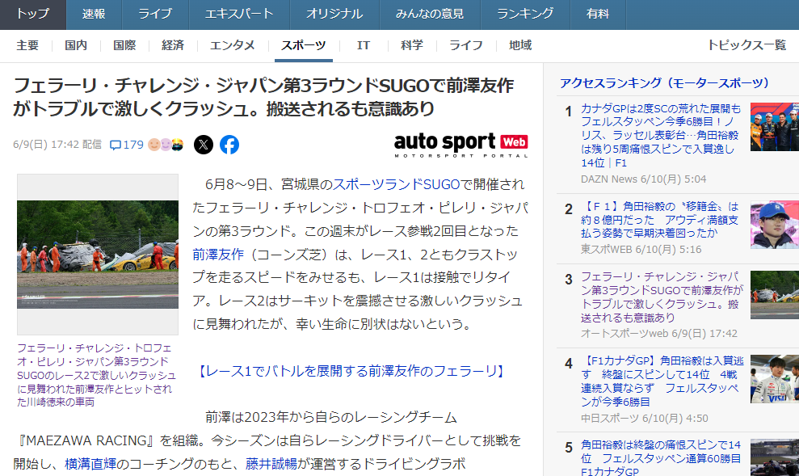The width and height of the screenshot is (799, 476).
Task: Select the 国際 category
Action: (124, 45)
